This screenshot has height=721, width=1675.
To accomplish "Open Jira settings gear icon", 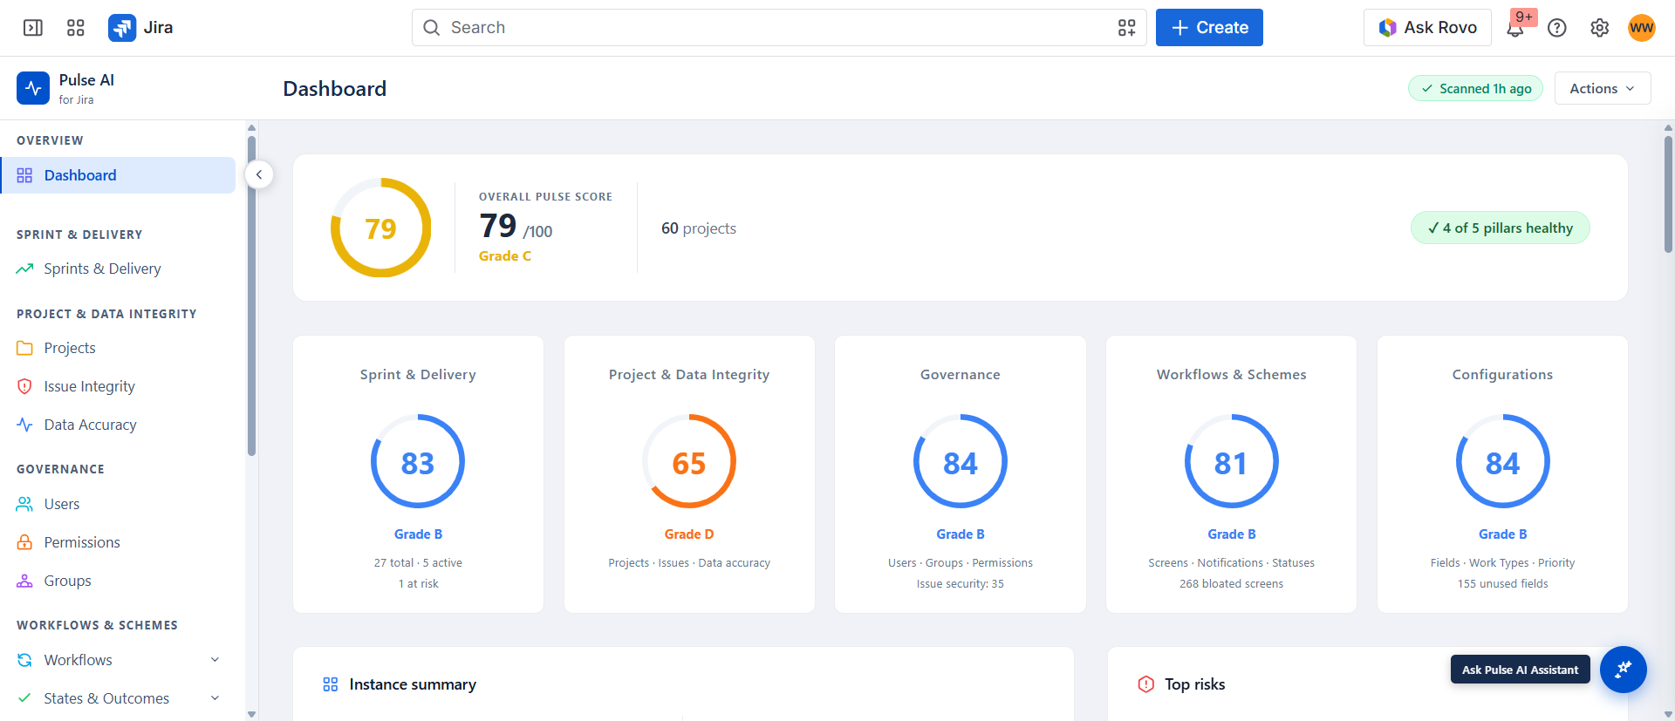I will tap(1599, 28).
